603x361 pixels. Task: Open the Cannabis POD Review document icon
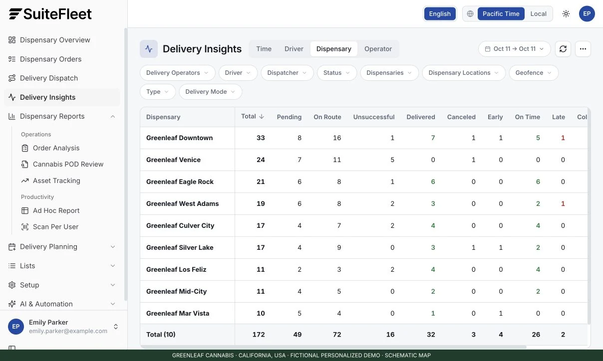(25, 164)
